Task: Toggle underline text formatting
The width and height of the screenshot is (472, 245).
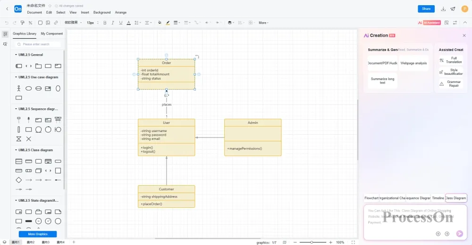Action: 121,23
